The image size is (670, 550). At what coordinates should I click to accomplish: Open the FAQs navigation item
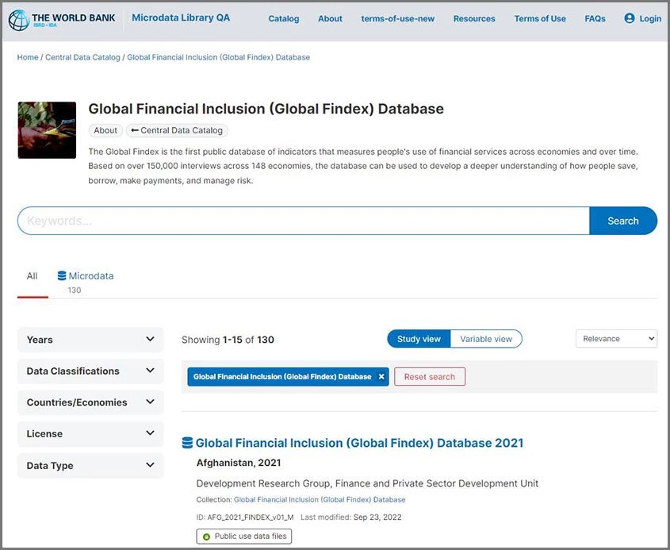click(595, 19)
